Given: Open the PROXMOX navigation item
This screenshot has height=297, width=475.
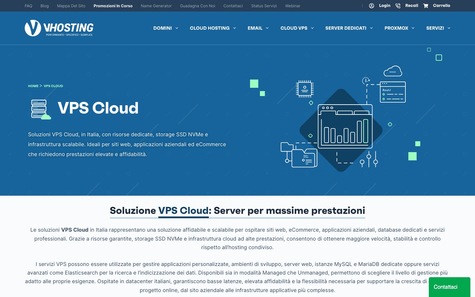Looking at the screenshot, I should coord(396,28).
